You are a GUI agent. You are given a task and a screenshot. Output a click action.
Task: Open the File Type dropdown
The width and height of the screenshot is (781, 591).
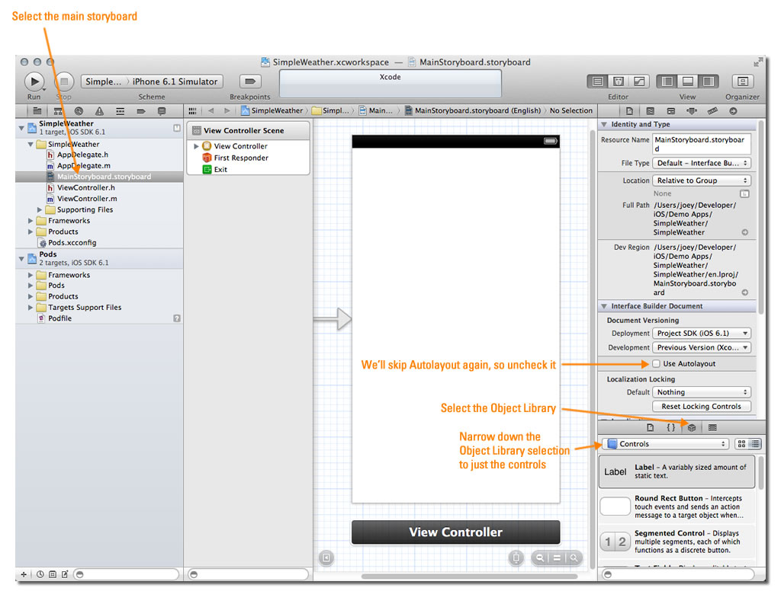click(x=702, y=163)
